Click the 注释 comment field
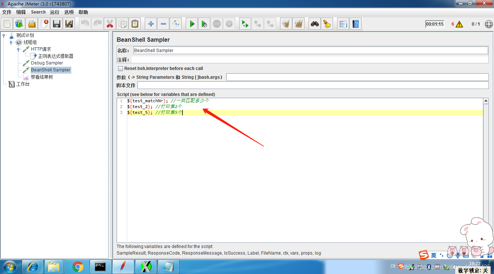The height and width of the screenshot is (274, 494). [x=310, y=60]
